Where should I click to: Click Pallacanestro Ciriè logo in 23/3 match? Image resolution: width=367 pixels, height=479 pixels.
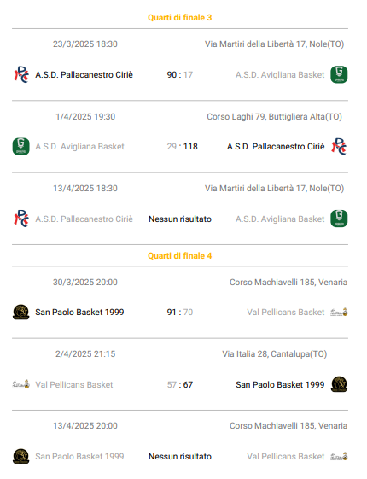click(x=21, y=74)
